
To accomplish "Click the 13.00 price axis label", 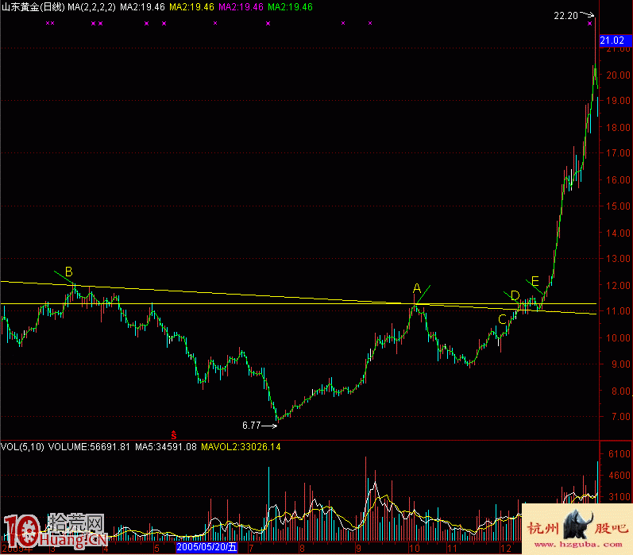I will click(619, 259).
